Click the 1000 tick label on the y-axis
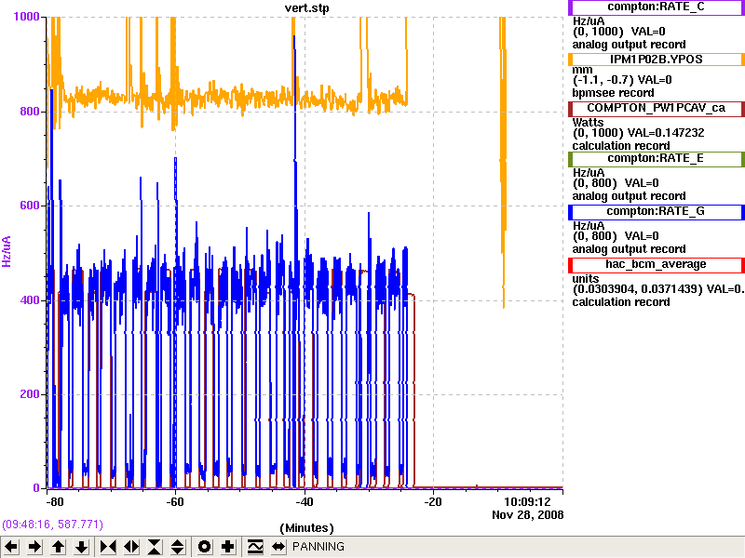 [27, 17]
